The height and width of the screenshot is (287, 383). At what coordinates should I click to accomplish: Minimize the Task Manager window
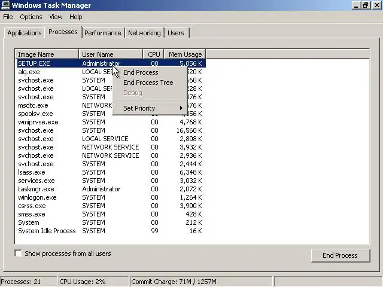(x=357, y=5)
